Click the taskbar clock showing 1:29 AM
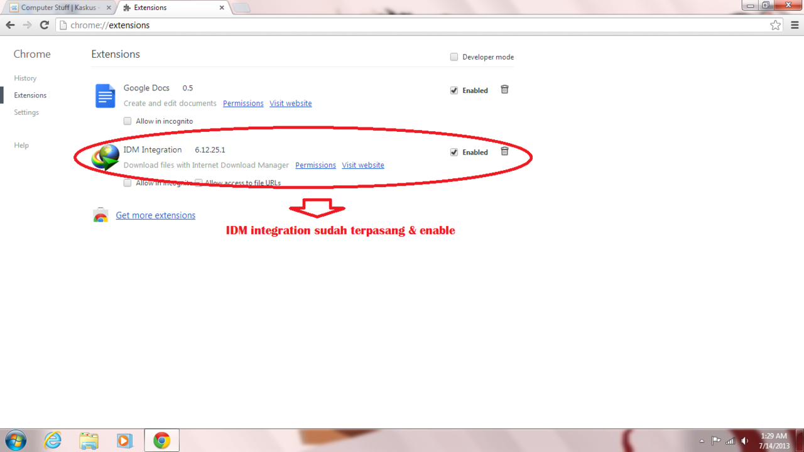 pos(774,441)
